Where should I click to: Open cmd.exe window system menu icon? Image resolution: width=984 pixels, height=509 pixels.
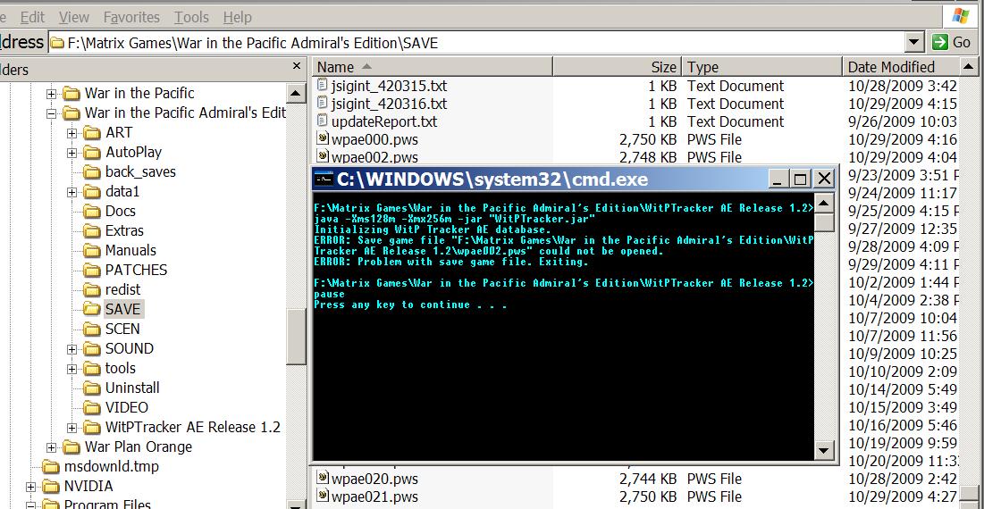[324, 179]
